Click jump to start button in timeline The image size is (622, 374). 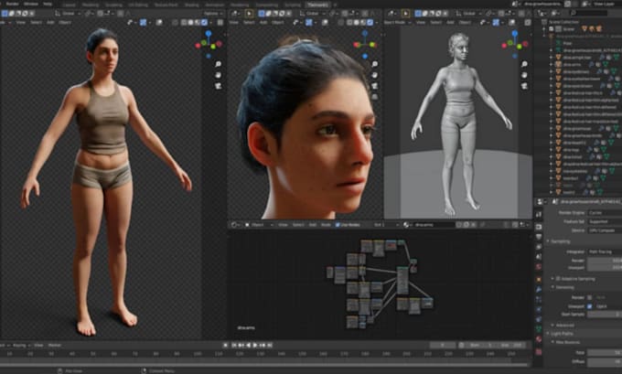tap(234, 346)
